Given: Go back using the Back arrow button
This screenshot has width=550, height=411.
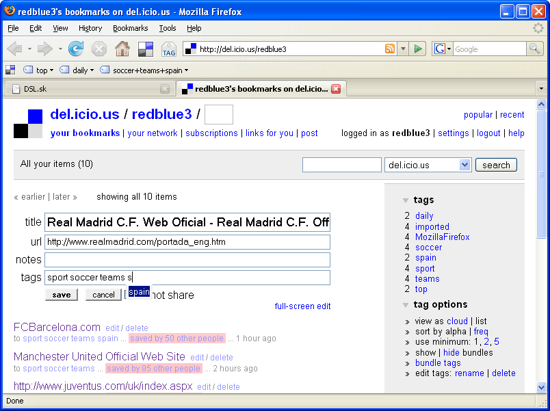Looking at the screenshot, I should 14,49.
